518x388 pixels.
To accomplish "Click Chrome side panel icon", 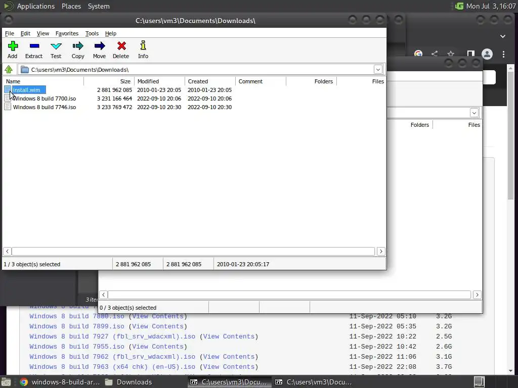I will pos(471,54).
